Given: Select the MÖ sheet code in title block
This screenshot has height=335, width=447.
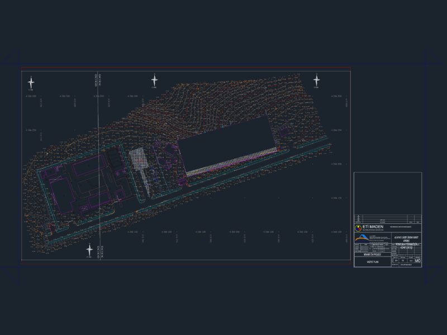Looking at the screenshot, I should coord(417,261).
